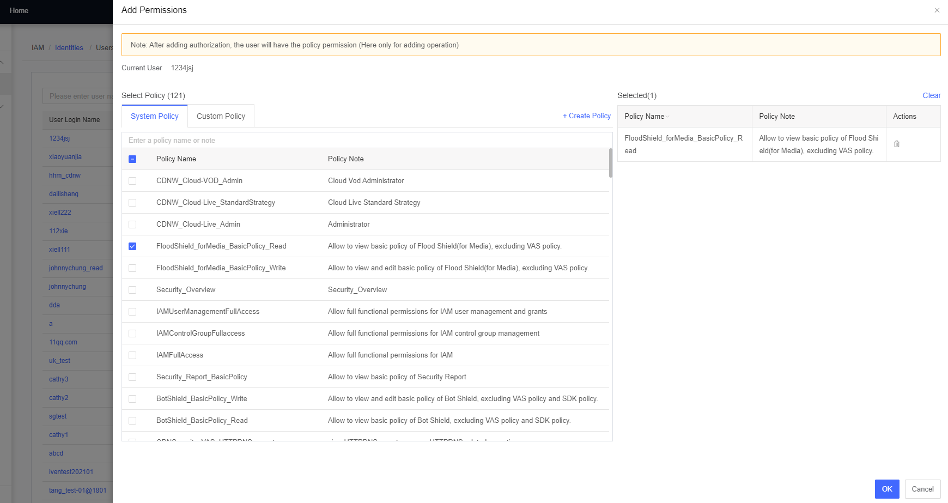Confirm permissions with the OK button
The height and width of the screenshot is (503, 948).
coord(886,489)
